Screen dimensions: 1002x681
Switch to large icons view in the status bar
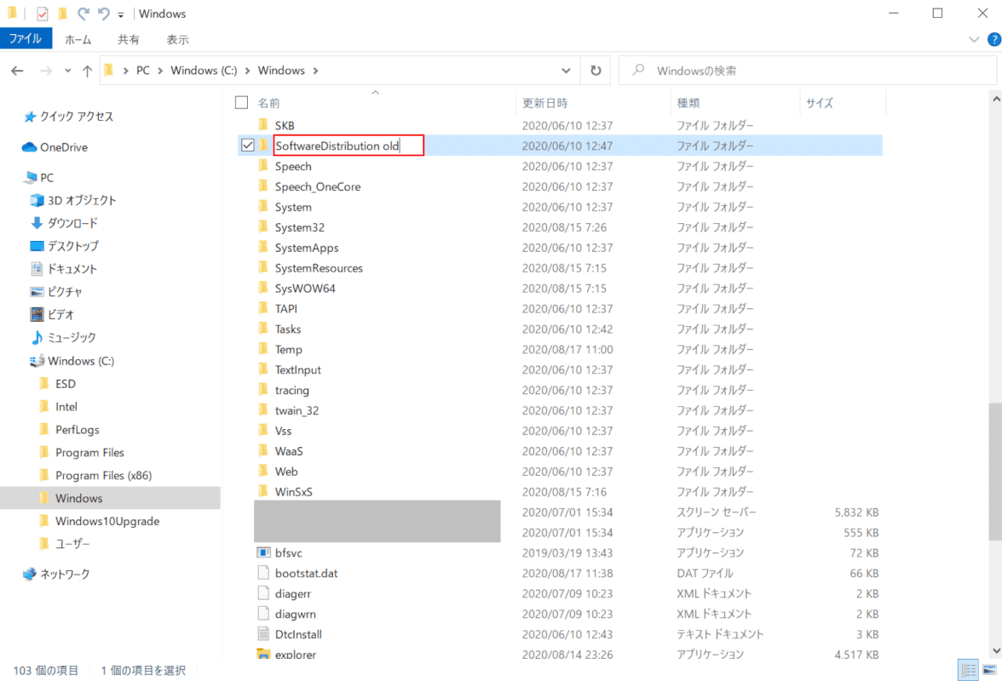(989, 670)
